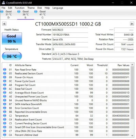Click the CrystalDiskInfo app icon in title bar

tap(3, 3)
